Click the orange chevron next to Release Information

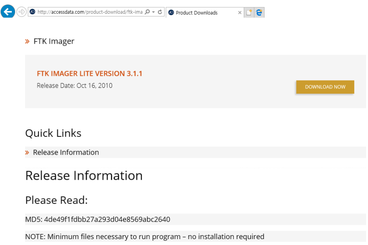[x=27, y=153]
